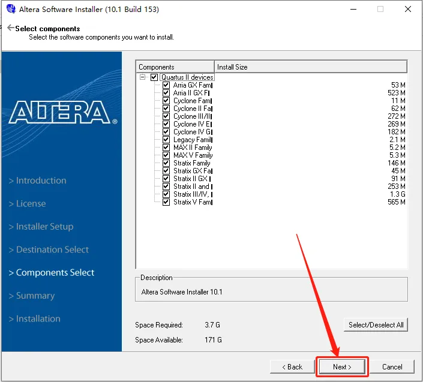Click the Altera installer title bar icon
Image resolution: width=423 pixels, height=382 pixels.
[x=11, y=9]
